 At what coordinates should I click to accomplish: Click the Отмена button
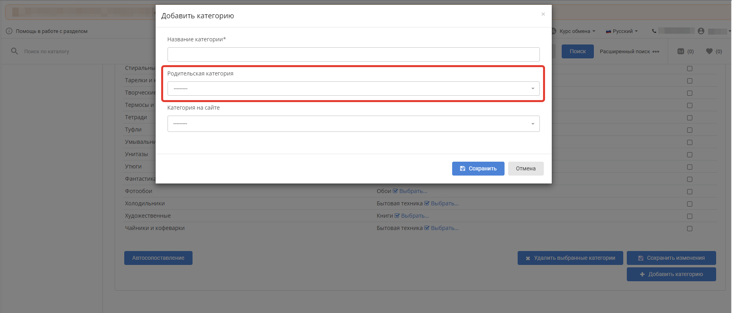point(526,168)
